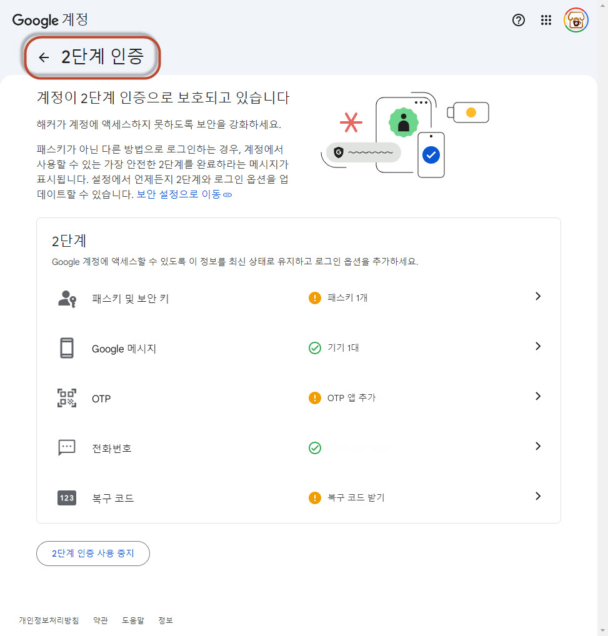Click the passkey and security key person icon
The height and width of the screenshot is (636, 608).
click(67, 299)
